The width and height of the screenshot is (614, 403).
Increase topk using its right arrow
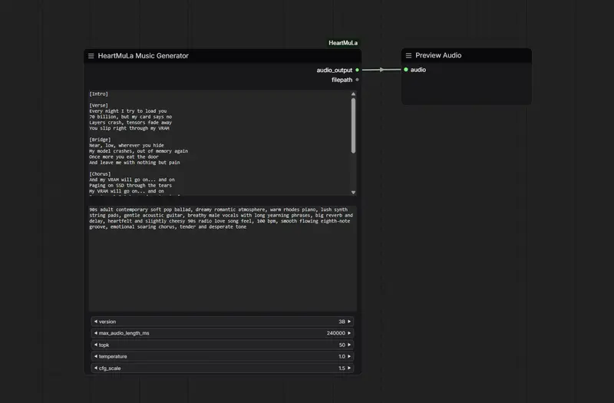(x=349, y=345)
